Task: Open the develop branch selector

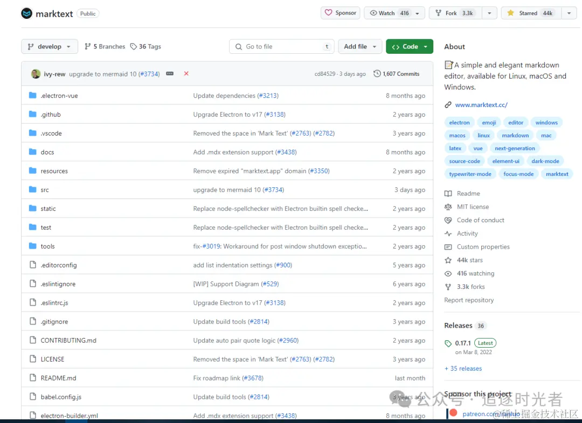Action: pos(50,46)
